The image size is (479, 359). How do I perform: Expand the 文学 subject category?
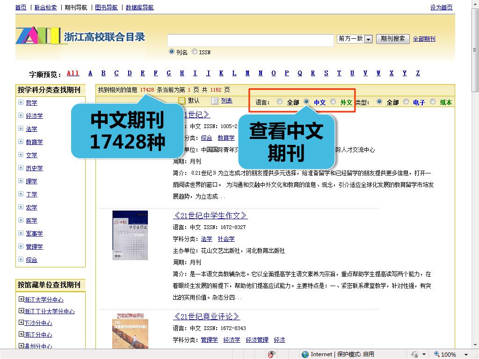click(21, 155)
